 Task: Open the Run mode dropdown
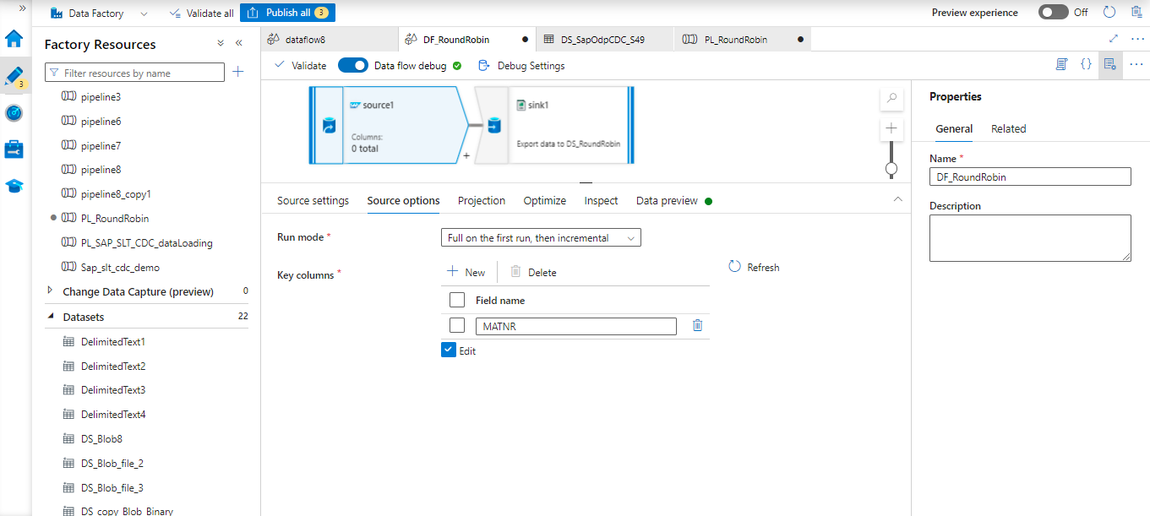(541, 238)
